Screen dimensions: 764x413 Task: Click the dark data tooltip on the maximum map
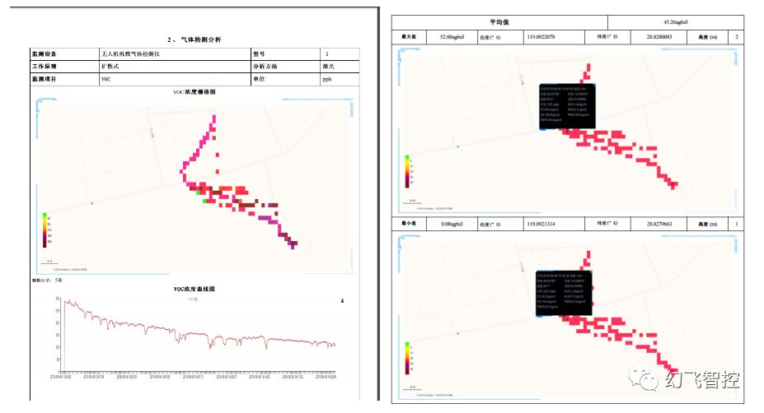566,104
